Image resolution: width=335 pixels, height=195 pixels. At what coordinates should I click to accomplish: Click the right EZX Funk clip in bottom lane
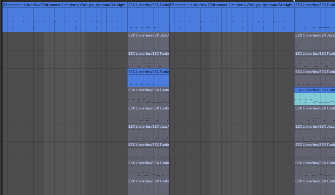(x=315, y=187)
